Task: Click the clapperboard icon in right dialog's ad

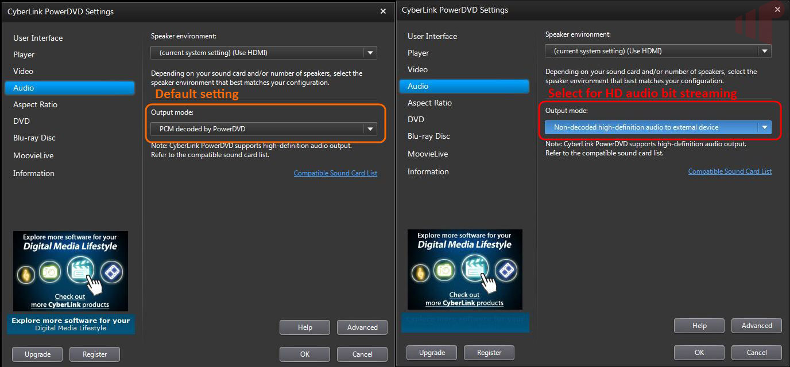Action: 474,267
